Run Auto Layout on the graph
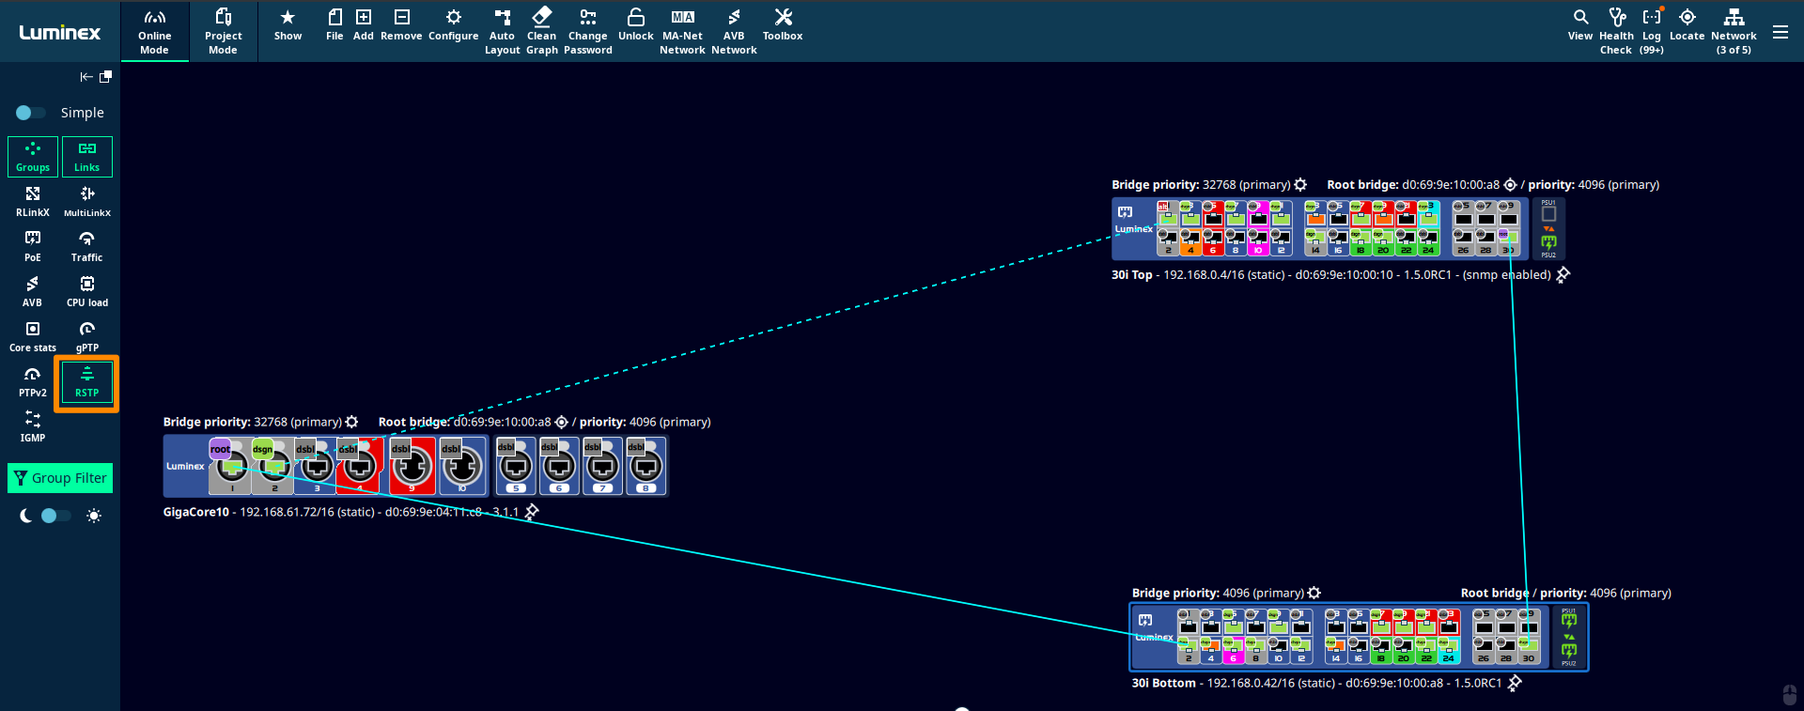Image resolution: width=1804 pixels, height=711 pixels. pos(502,30)
